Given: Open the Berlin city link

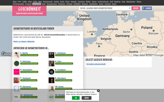Looking at the screenshot, I should click(25, 53).
